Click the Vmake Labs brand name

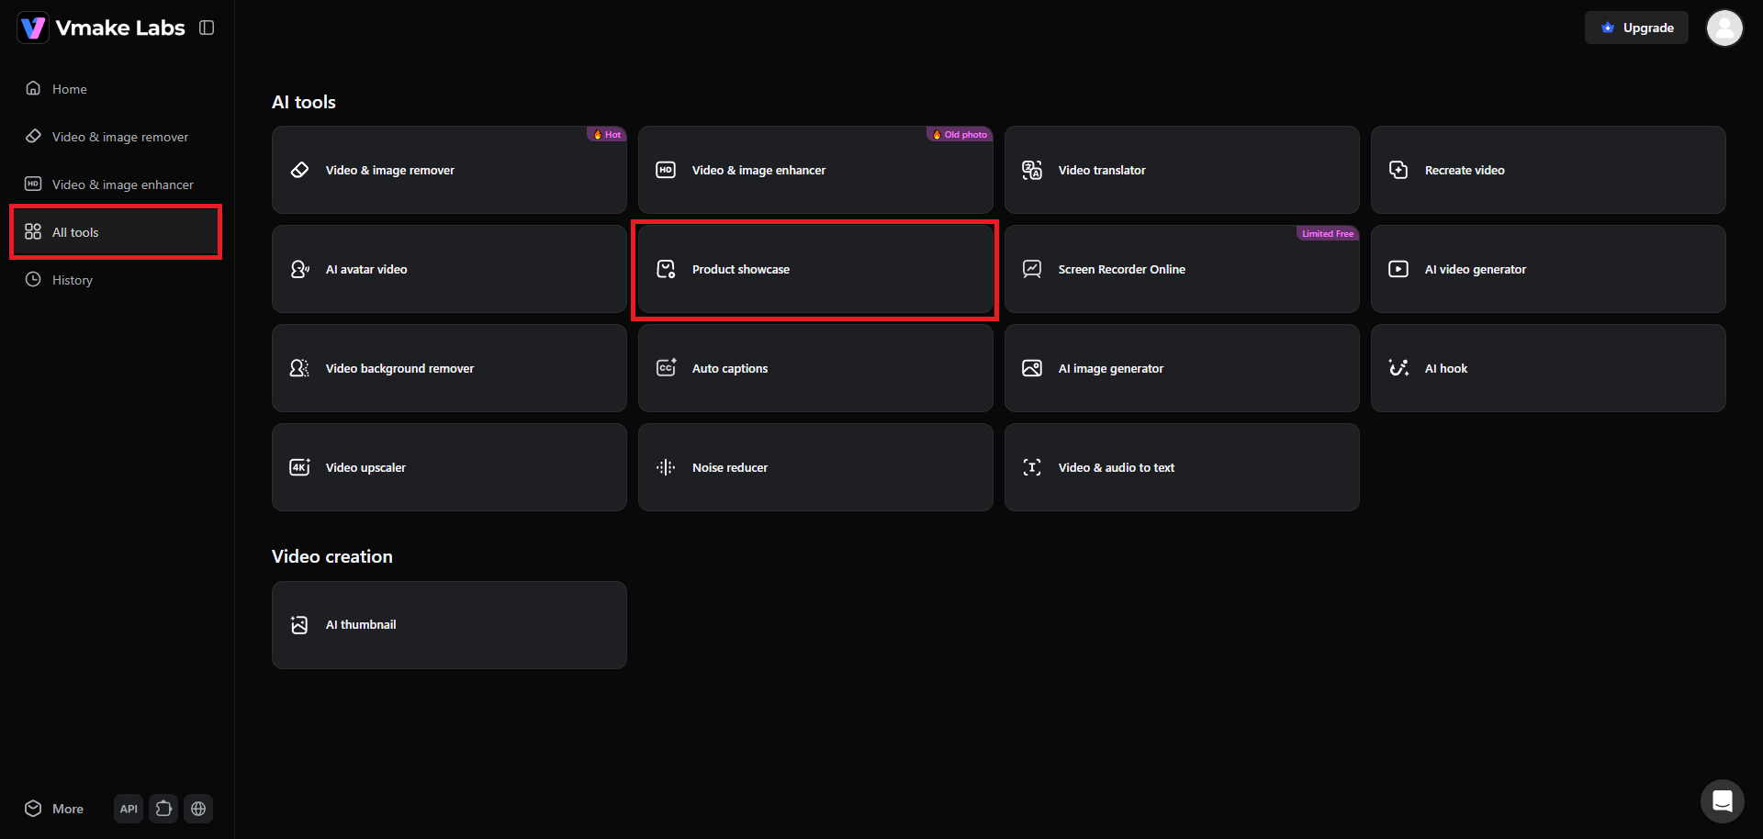pos(120,28)
